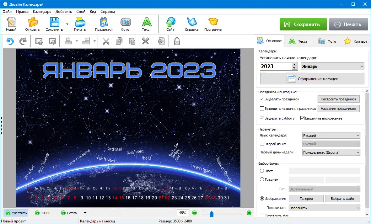Open the Календарь menu
371x224 pixels.
(42, 12)
